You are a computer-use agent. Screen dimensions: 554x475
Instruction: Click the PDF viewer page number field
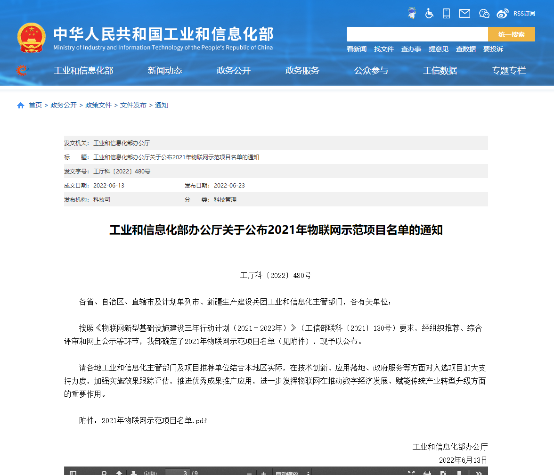(x=178, y=473)
